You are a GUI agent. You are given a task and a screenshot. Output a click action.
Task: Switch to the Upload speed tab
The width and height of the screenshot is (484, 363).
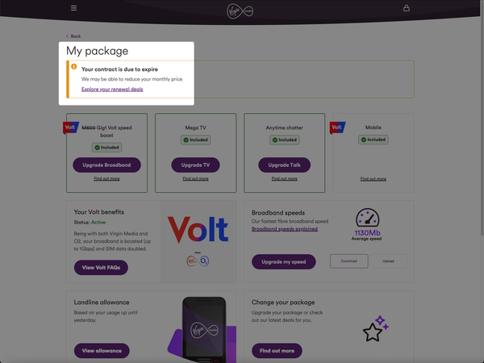pos(388,261)
